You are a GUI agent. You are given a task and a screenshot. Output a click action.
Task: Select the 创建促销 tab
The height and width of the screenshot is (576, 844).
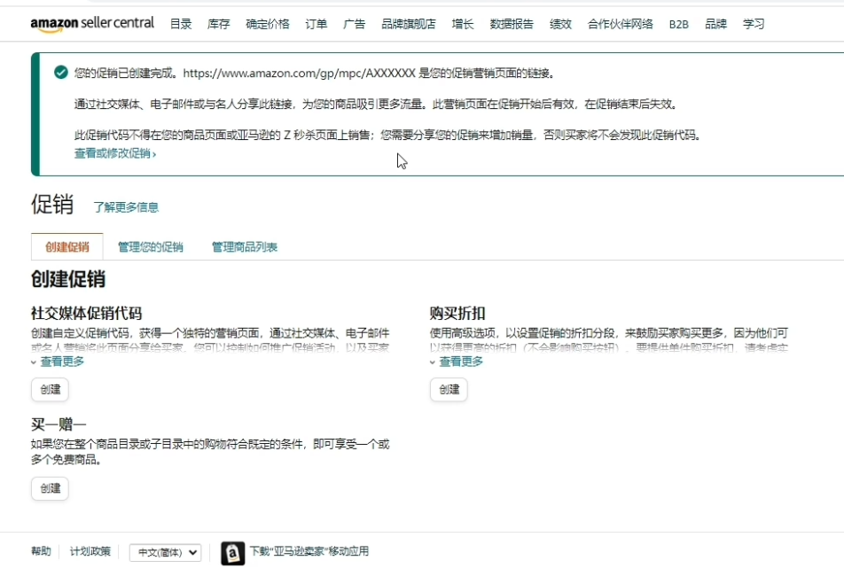67,247
